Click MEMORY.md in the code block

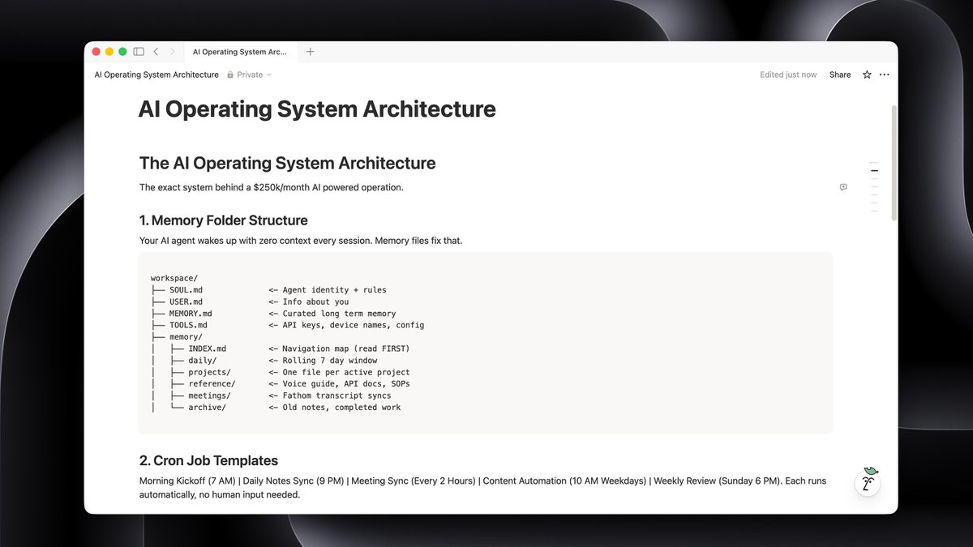(x=191, y=314)
